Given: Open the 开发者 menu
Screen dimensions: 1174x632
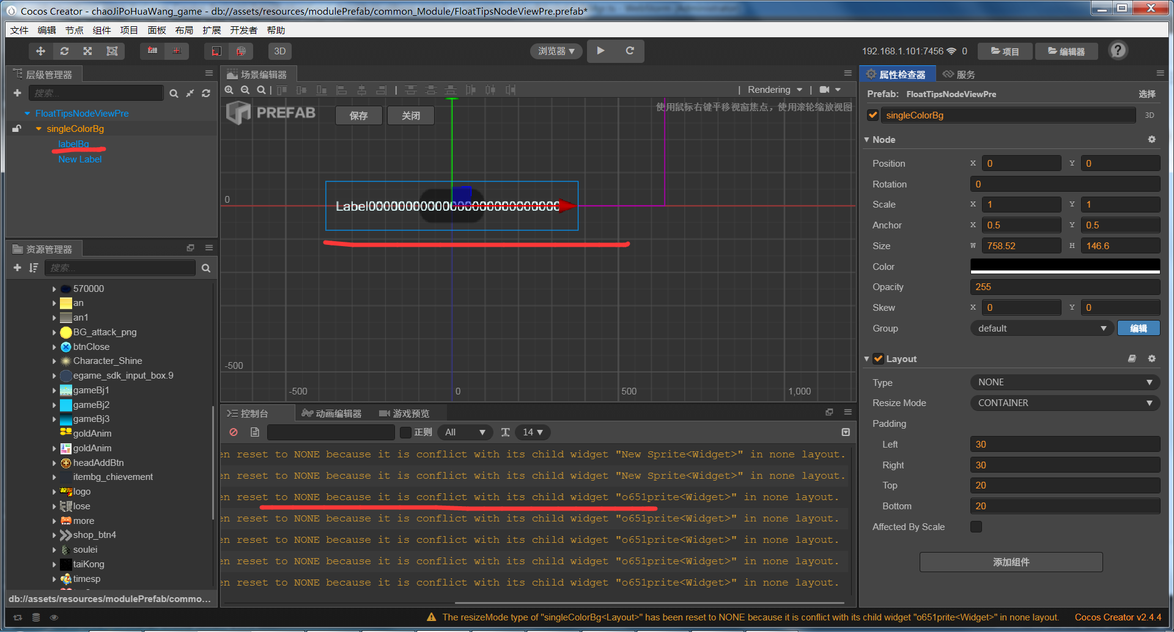Looking at the screenshot, I should pos(244,30).
